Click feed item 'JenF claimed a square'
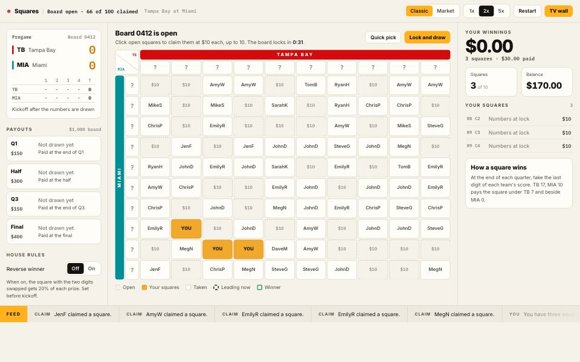The image size is (580, 362). 73,314
